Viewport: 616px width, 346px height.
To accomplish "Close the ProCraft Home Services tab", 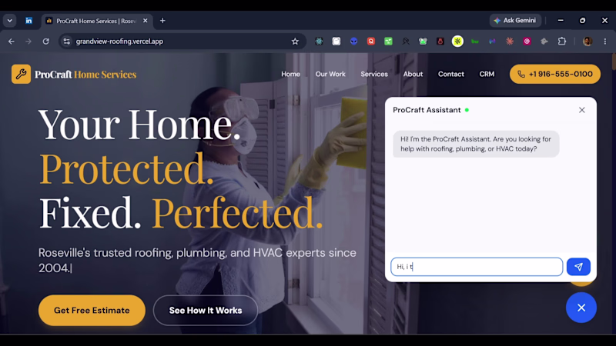I will tap(146, 21).
